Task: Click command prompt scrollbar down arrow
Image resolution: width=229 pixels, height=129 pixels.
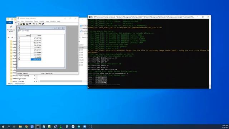Action: coord(210,87)
